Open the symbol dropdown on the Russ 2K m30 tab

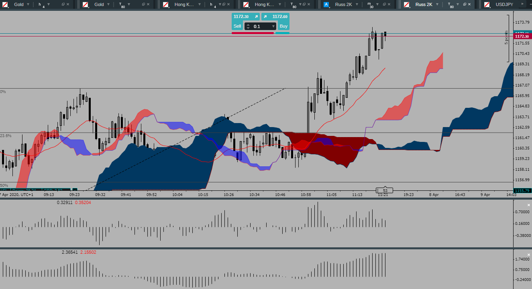click(x=357, y=4)
